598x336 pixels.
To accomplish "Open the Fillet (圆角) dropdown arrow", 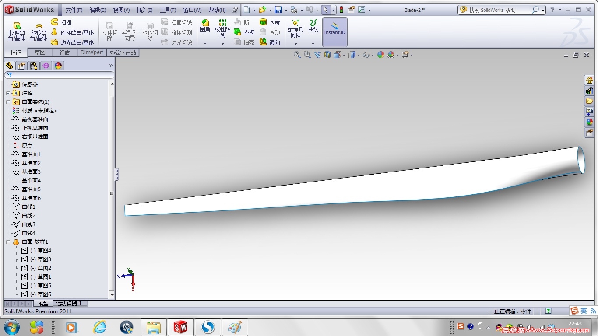I will (205, 43).
